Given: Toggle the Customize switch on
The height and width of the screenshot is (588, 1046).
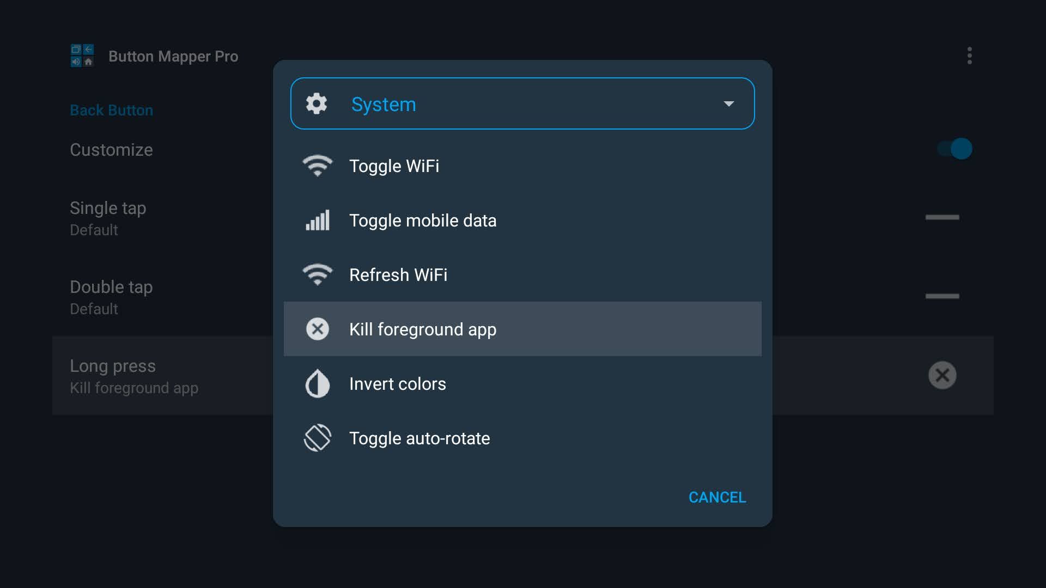Looking at the screenshot, I should coord(954,148).
